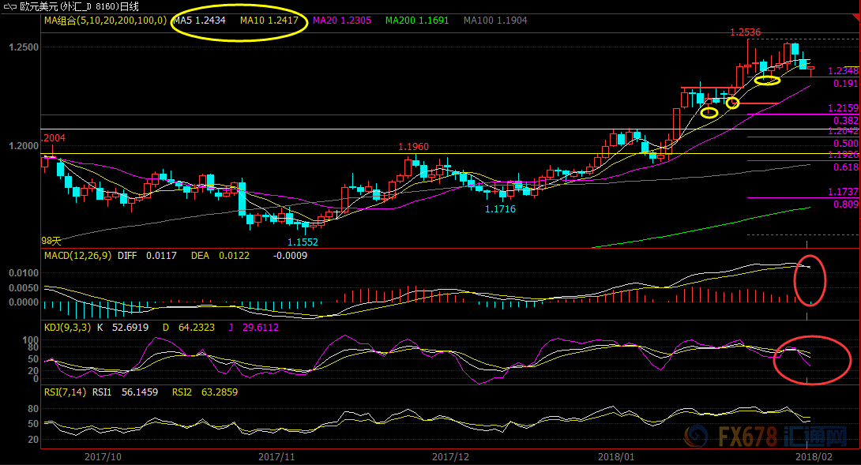The width and height of the screenshot is (861, 465).
Task: Select the 0.382 Fibonacci retracement level
Action: [846, 120]
